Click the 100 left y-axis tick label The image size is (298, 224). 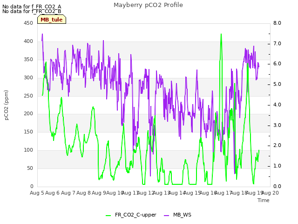point(28,150)
